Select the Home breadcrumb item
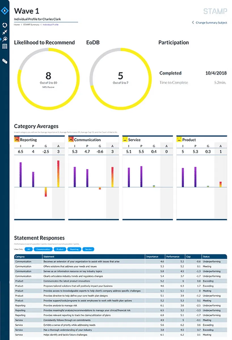 16,25
